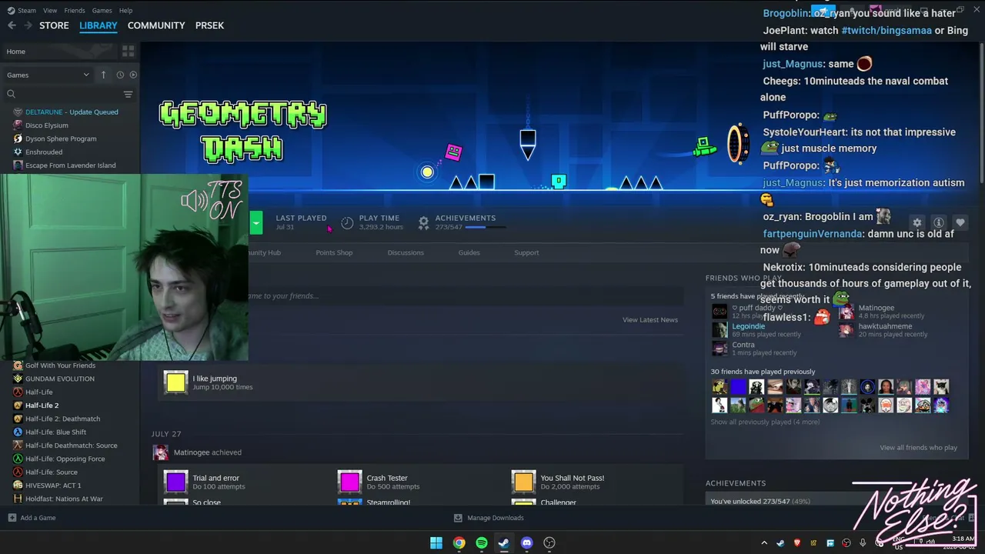
Task: Click the Manage Downloads icon
Action: tap(458, 518)
